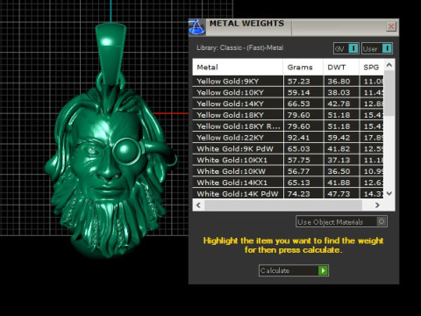This screenshot has height=316, width=421.
Task: Select the Yellow Gold:22KY row
Action: [288, 138]
